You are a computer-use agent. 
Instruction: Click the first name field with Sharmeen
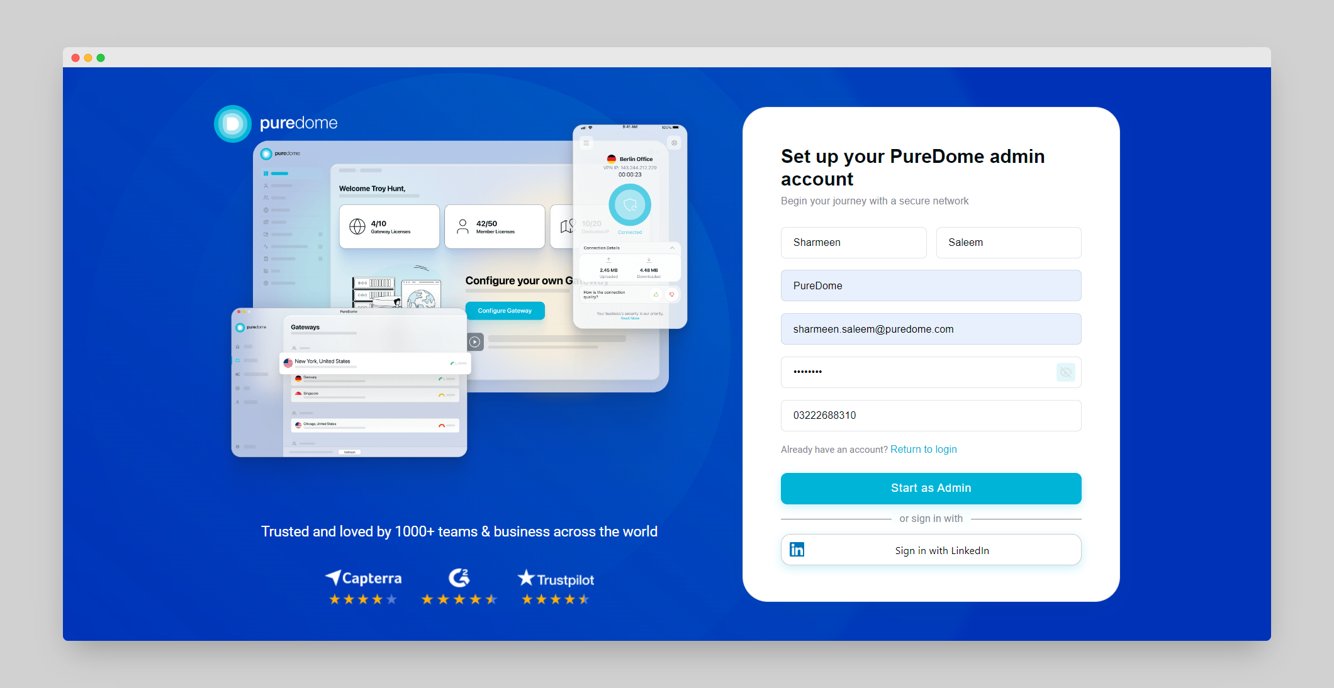tap(853, 243)
